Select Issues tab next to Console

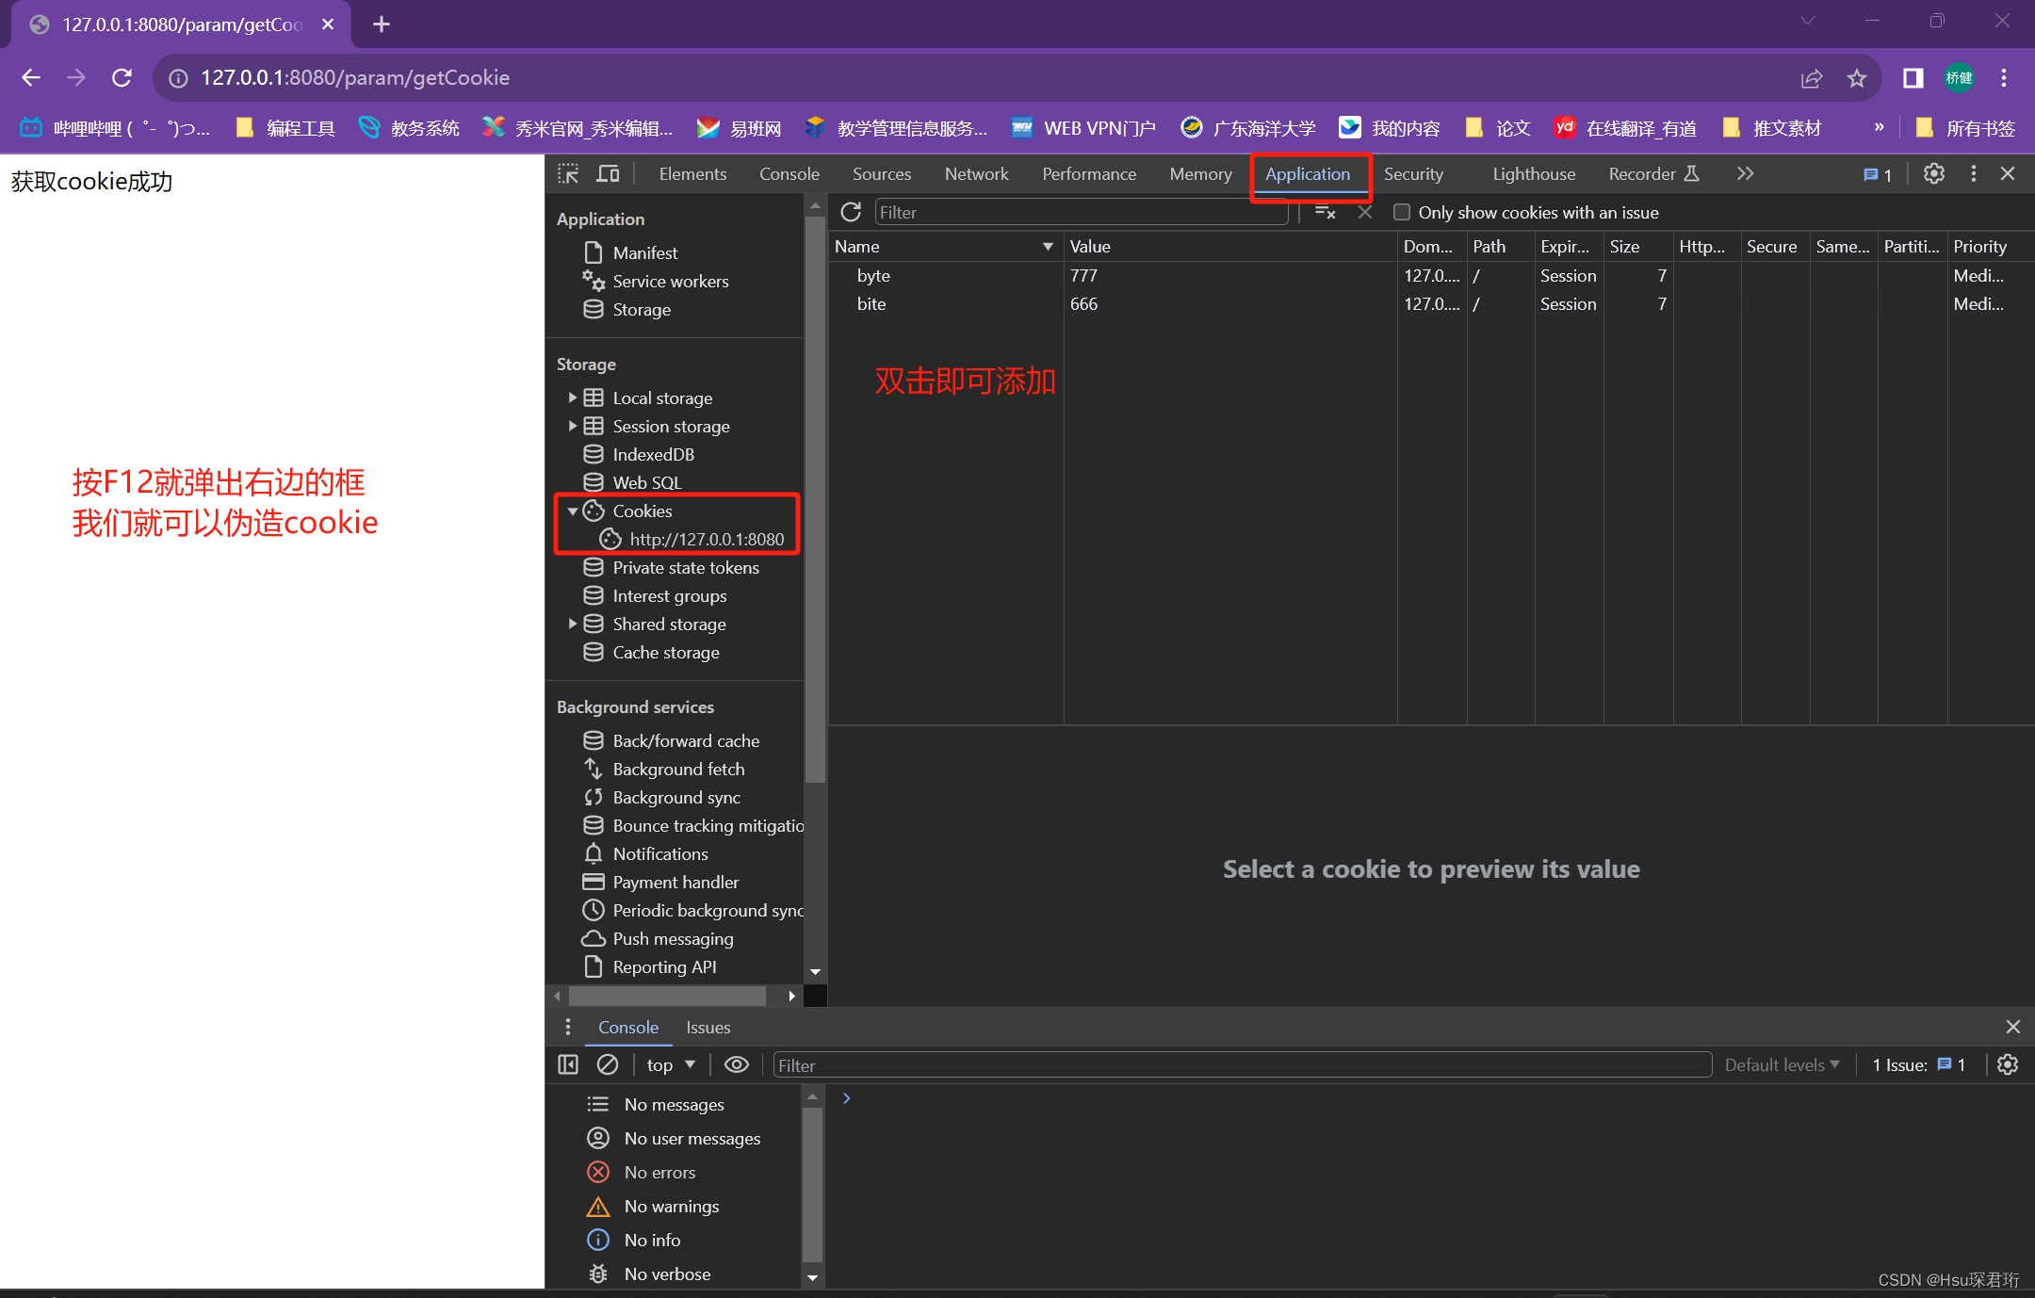click(708, 1025)
